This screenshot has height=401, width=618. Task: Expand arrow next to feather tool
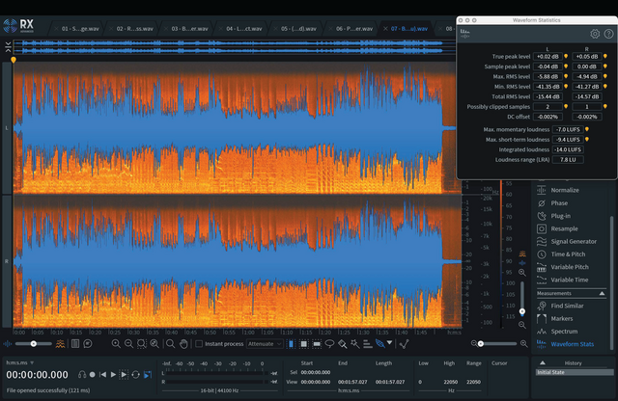tap(390, 343)
